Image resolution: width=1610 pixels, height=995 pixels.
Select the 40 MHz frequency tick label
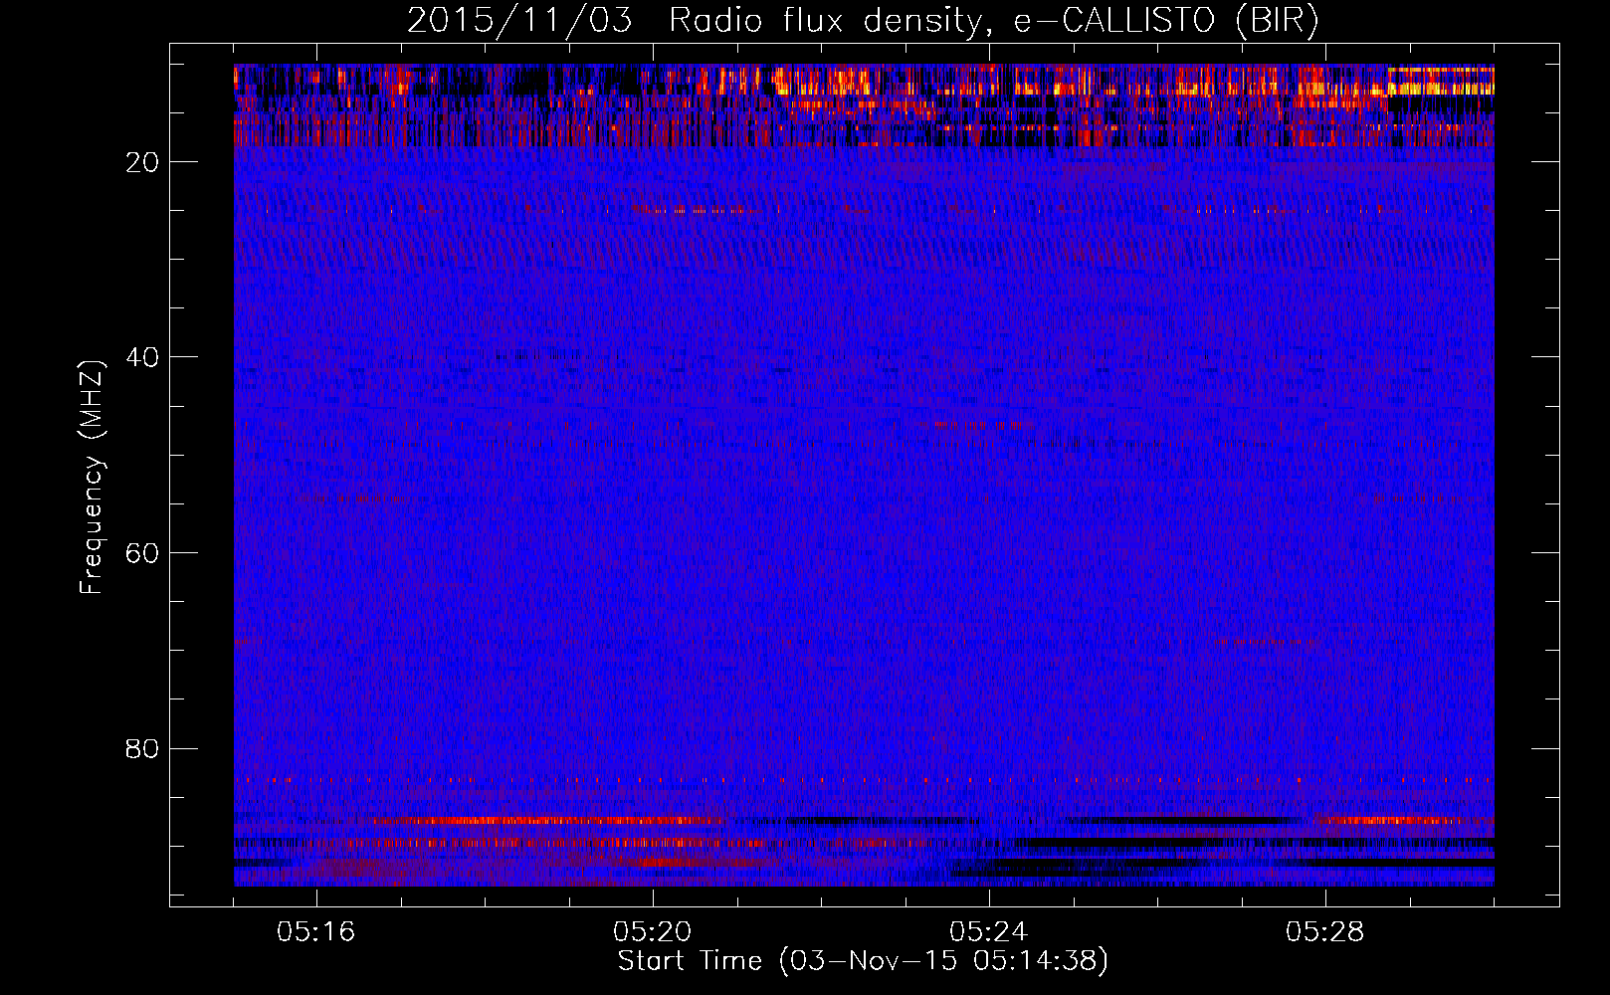142,357
